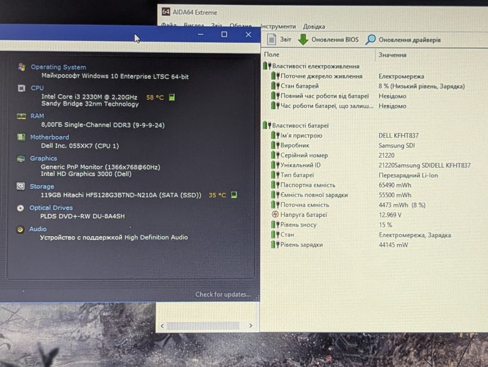
Task: Click the Samsung SDI value
Action: tap(396, 145)
